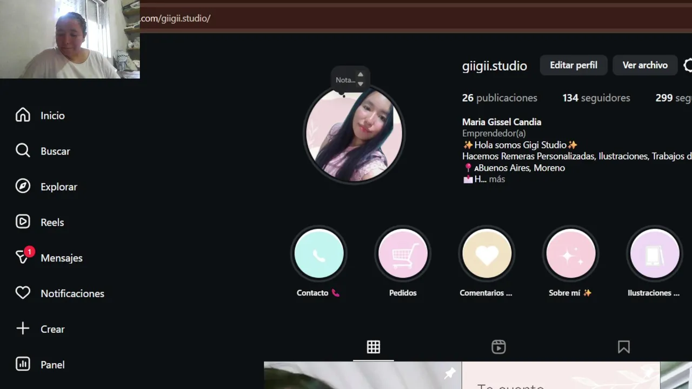Click the giigii.studio username heading
Screen dimensions: 692x389
coord(494,66)
